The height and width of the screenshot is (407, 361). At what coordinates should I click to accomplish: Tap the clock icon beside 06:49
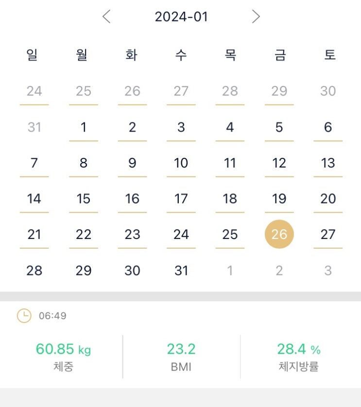tap(24, 316)
